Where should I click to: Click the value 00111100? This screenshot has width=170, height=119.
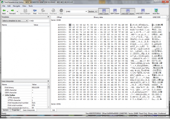point(36,88)
